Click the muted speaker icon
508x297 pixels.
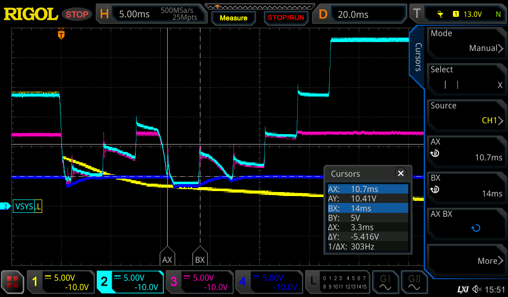coord(477,289)
